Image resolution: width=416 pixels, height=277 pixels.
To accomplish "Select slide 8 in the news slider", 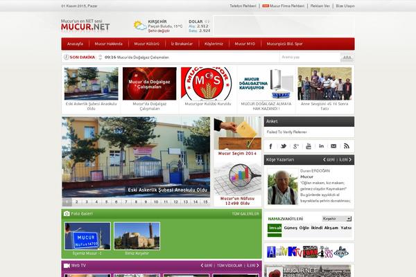I will [136, 202].
